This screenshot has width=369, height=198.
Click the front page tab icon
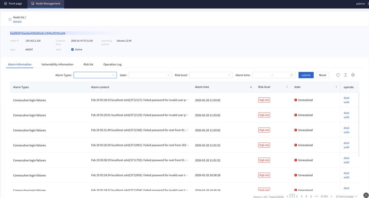[x=5, y=3]
